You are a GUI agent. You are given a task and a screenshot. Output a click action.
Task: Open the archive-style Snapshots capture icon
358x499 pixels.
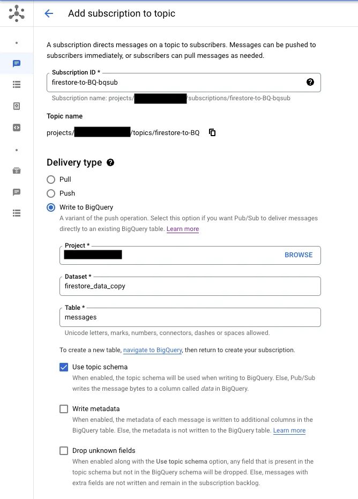pyautogui.click(x=17, y=170)
